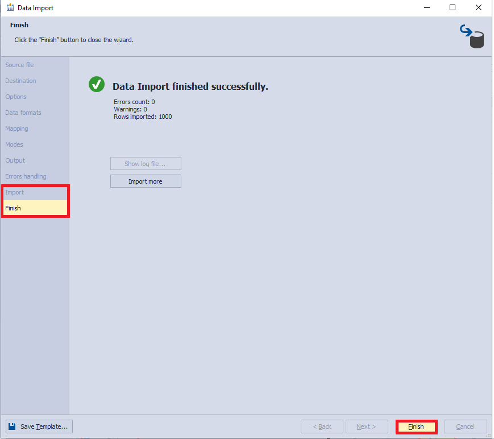Image resolution: width=494 pixels, height=439 pixels.
Task: Switch to the Mapping step
Action: point(16,129)
